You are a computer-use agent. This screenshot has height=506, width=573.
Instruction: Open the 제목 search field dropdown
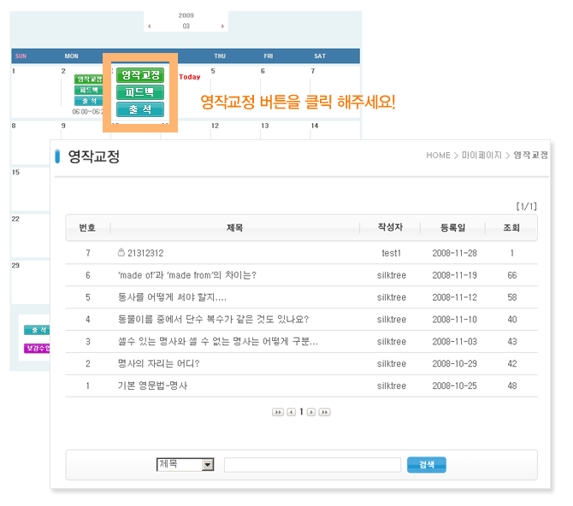(x=207, y=464)
